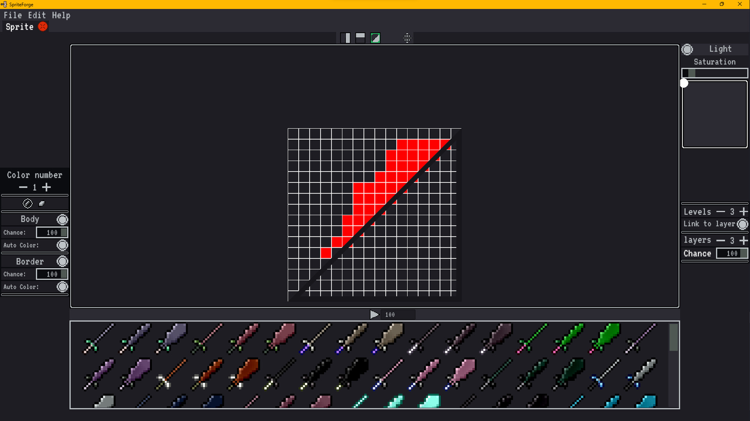Open the File menu
Screen dimensions: 750x421
coord(12,15)
